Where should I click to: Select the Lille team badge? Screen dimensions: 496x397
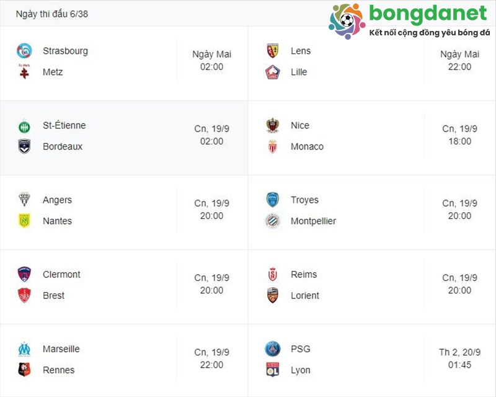(272, 72)
